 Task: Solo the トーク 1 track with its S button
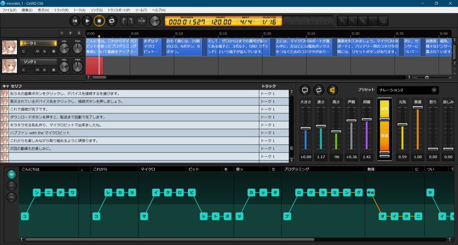coord(44,51)
